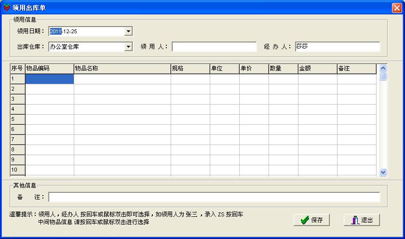This screenshot has width=405, height=239.
Task: Click the 序号 column header
Action: pos(17,68)
